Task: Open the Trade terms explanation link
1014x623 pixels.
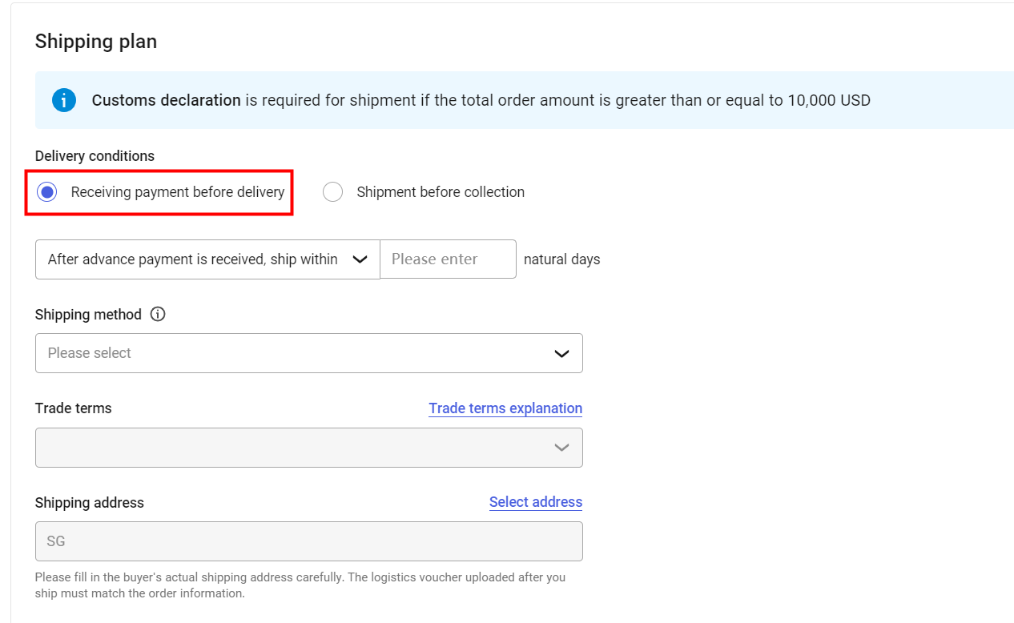Action: [x=505, y=408]
